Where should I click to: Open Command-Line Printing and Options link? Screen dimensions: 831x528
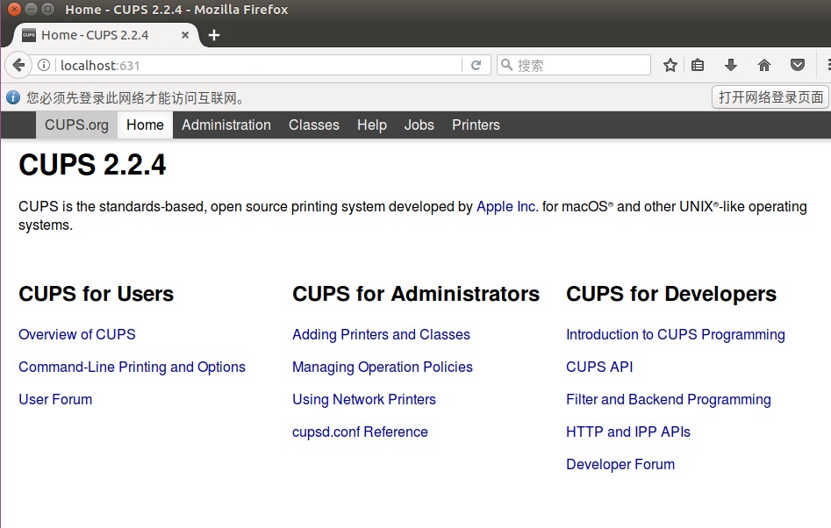pos(132,367)
